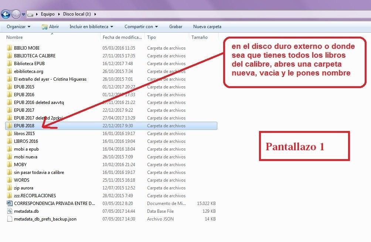Viewport: 371px width, 242px height.
Task: Click the mobi a epub folder icon
Action: tap(10, 149)
